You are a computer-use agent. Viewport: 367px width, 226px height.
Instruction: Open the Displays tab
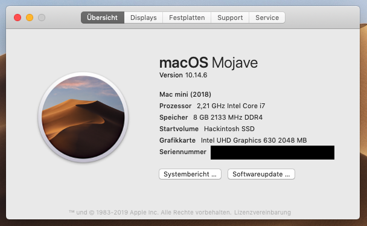[144, 18]
